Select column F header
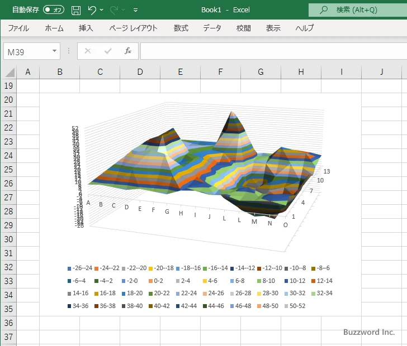Image resolution: width=407 pixels, height=346 pixels. point(221,72)
